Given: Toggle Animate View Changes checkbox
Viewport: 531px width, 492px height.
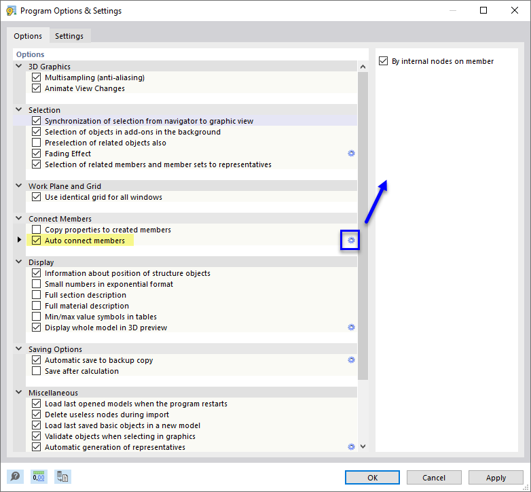Looking at the screenshot, I should [x=36, y=88].
